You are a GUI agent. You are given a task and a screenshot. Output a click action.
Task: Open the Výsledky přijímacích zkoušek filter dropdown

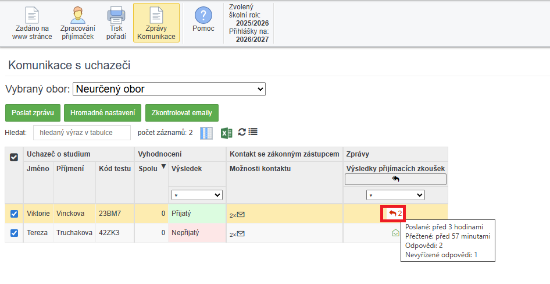tap(395, 195)
